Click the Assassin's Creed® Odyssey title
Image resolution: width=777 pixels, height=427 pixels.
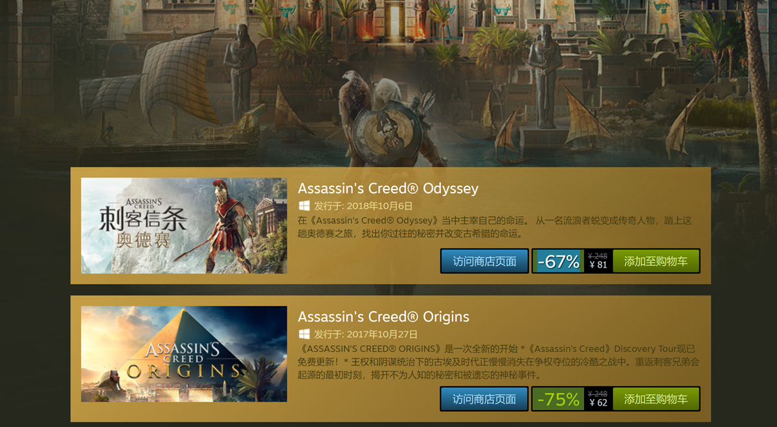388,188
